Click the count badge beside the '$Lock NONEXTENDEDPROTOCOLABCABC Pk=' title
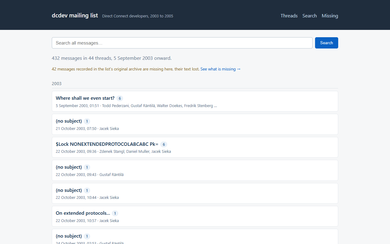 pos(164,144)
